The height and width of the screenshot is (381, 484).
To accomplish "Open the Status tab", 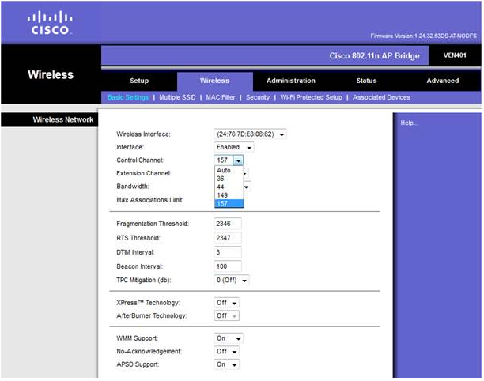I will [x=366, y=81].
